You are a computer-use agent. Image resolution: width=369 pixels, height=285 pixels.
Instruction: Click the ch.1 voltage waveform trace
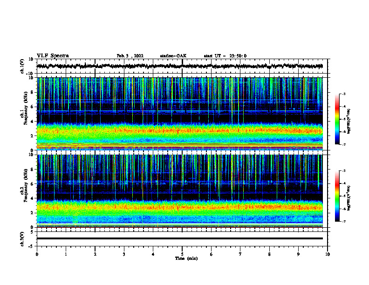coord(180,66)
